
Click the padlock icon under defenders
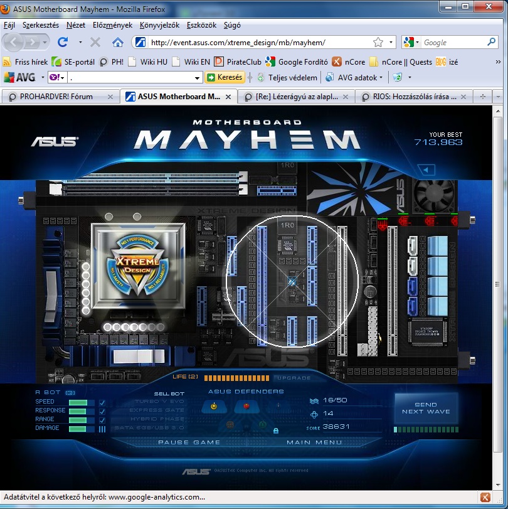click(x=276, y=431)
